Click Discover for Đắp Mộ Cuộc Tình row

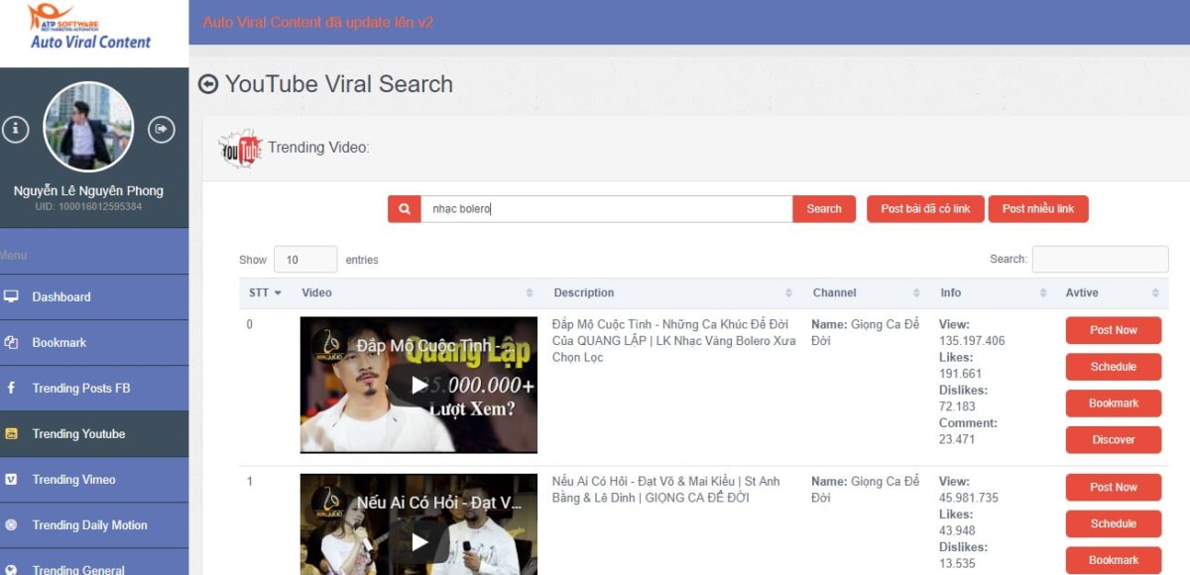tap(1114, 440)
